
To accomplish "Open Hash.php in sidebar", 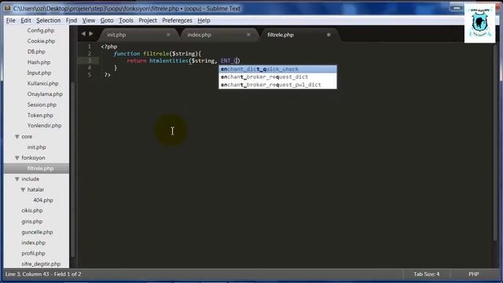I will tap(39, 62).
